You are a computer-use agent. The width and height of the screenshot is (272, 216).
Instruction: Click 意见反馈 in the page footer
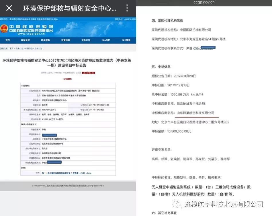pyautogui.click(x=82, y=186)
